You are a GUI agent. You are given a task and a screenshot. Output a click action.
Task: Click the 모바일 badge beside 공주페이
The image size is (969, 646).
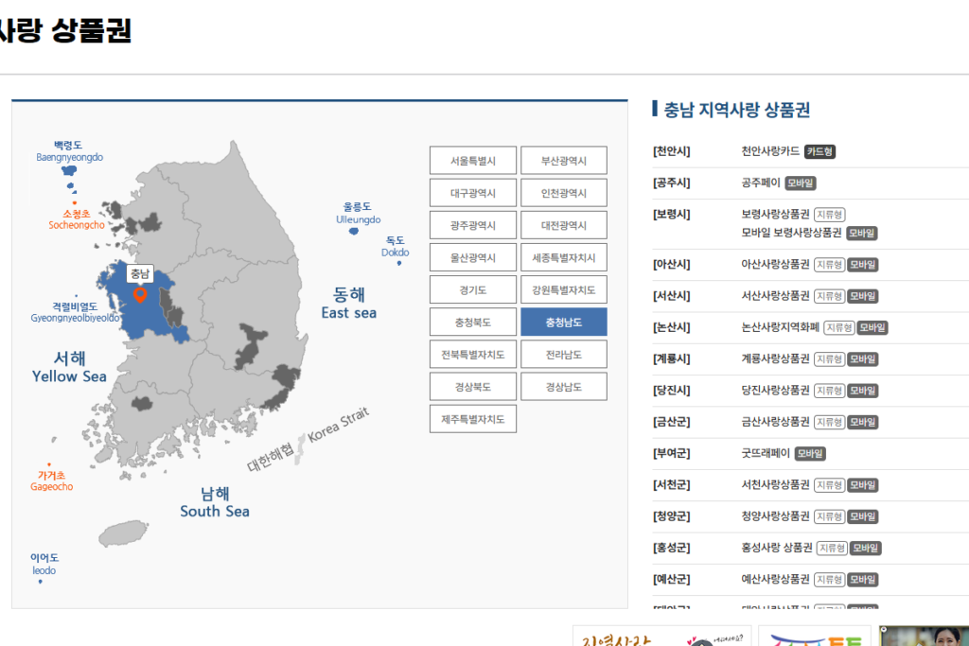(800, 183)
